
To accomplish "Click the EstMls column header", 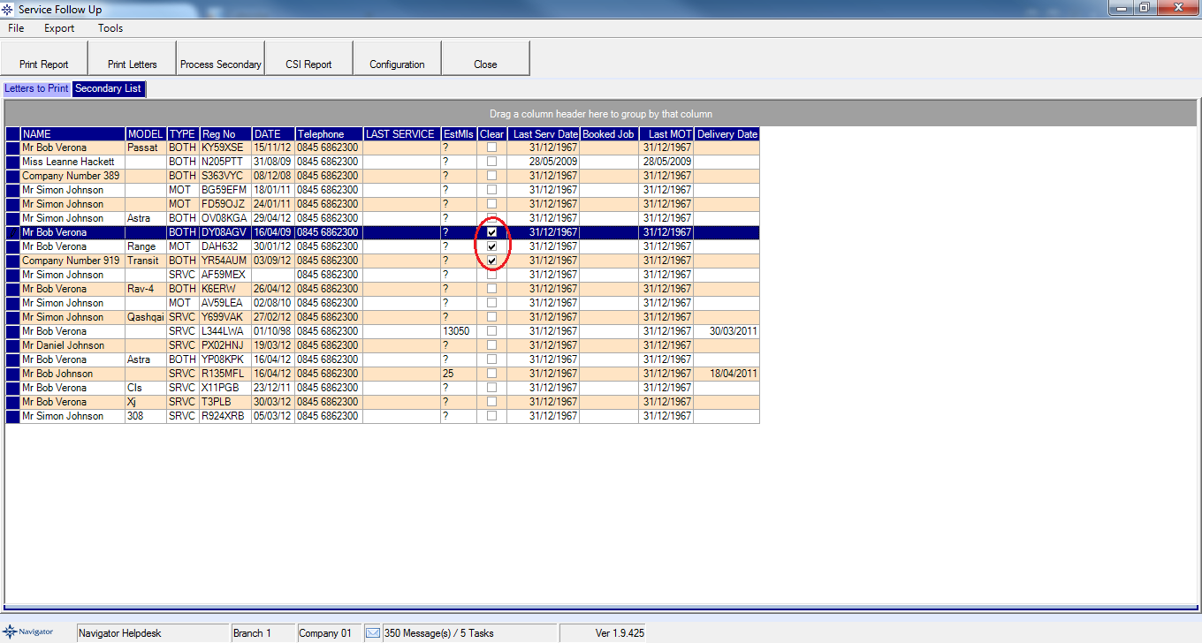I will 459,134.
